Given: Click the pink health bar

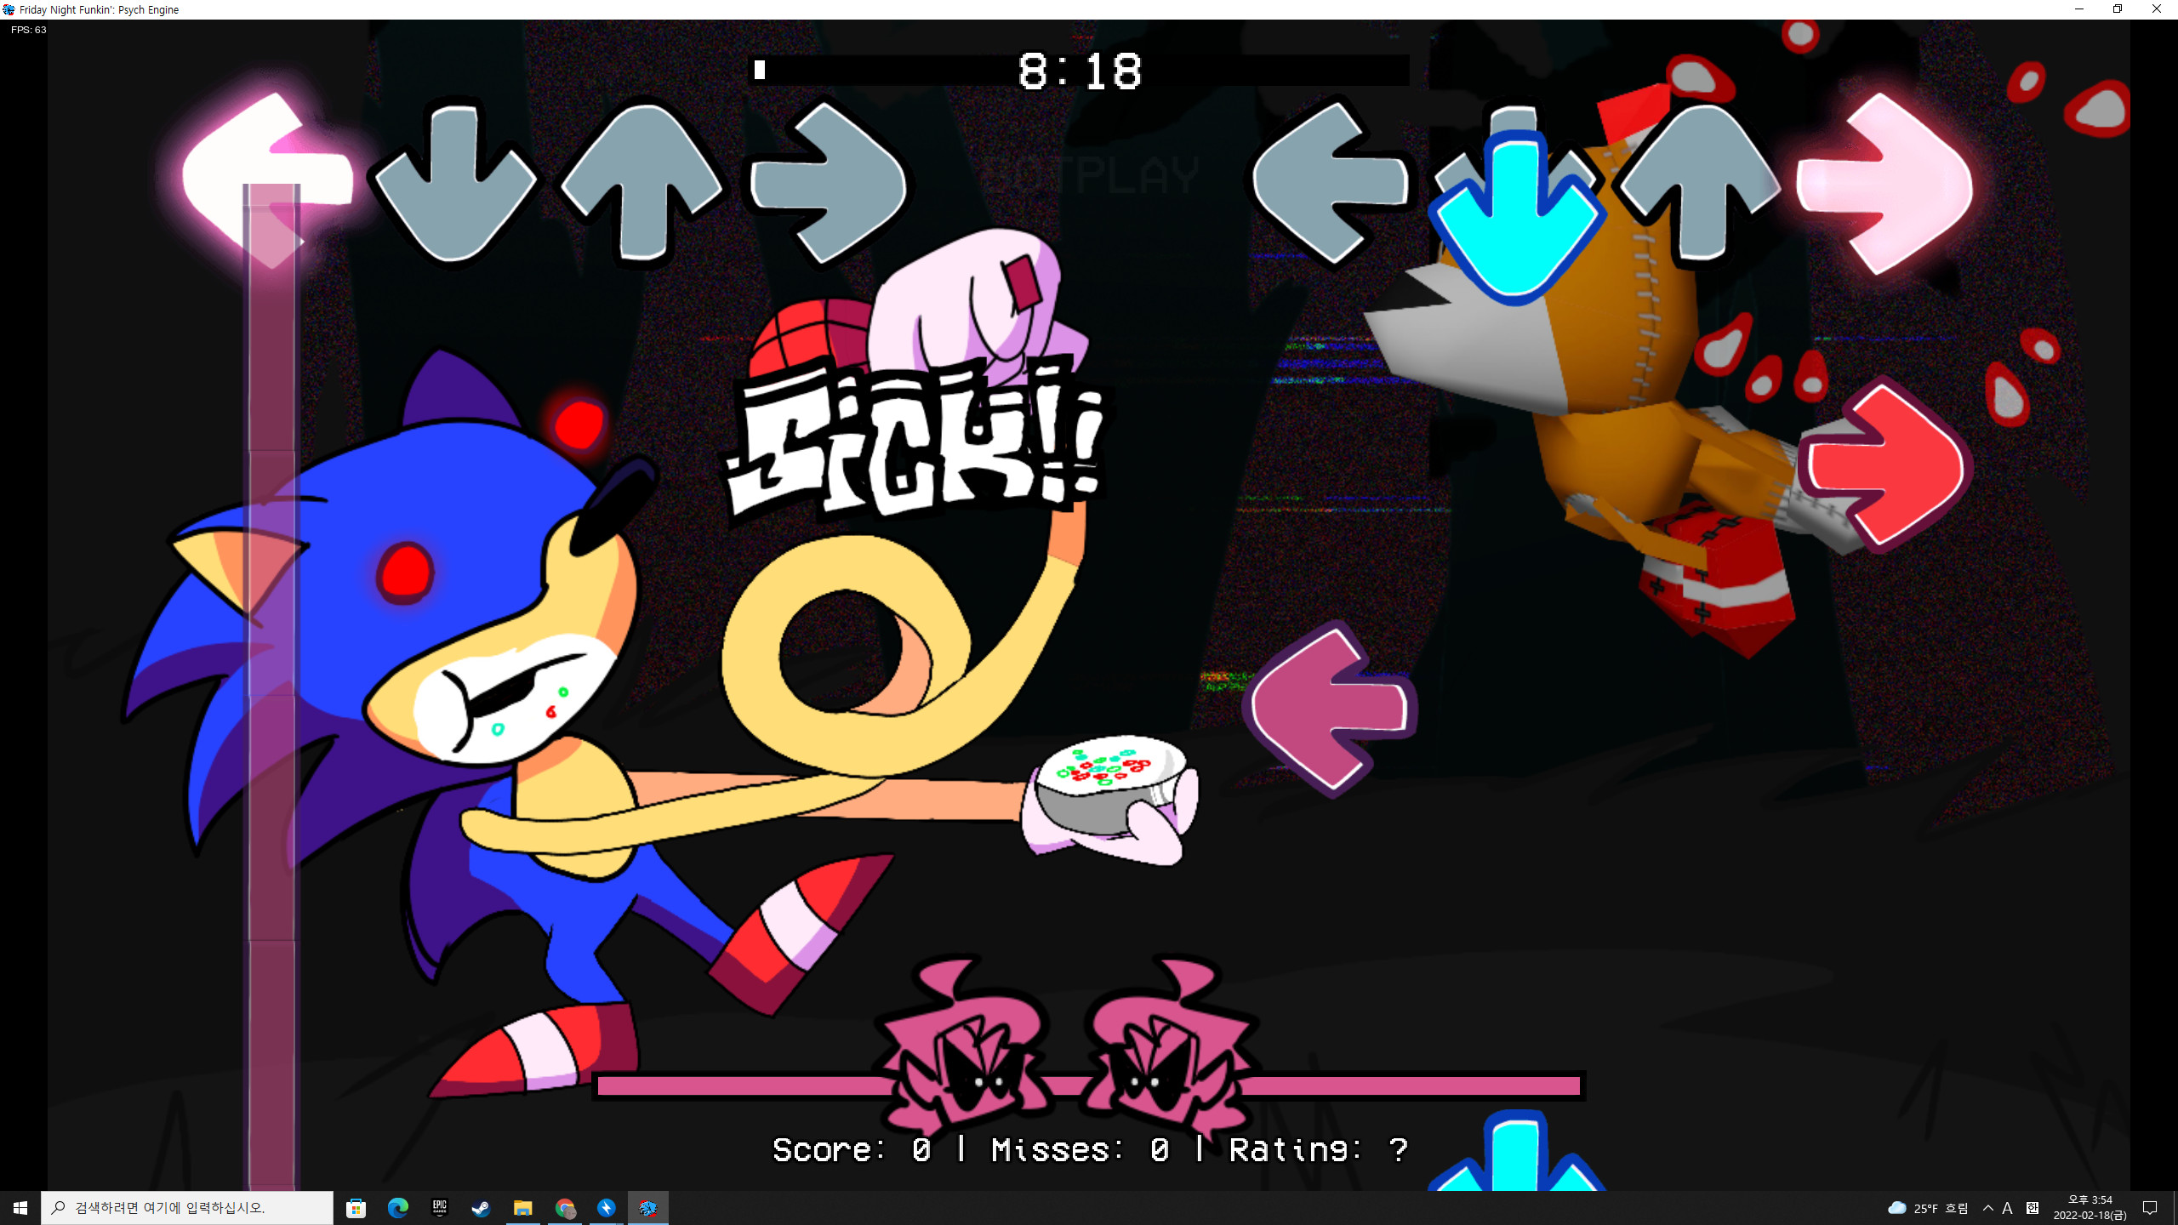Looking at the screenshot, I should pyautogui.click(x=1089, y=1085).
